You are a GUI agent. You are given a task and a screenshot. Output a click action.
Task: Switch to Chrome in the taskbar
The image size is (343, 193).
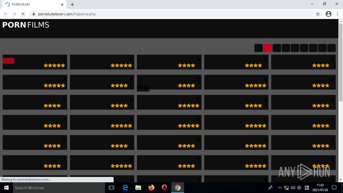pyautogui.click(x=178, y=188)
